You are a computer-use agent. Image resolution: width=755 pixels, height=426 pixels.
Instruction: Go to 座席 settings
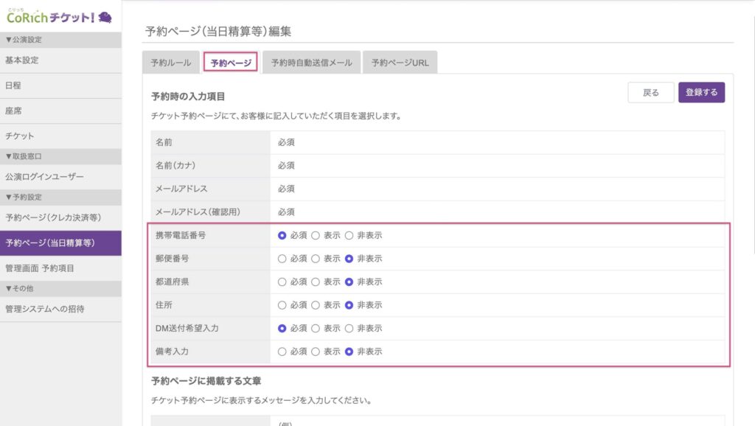coord(13,111)
